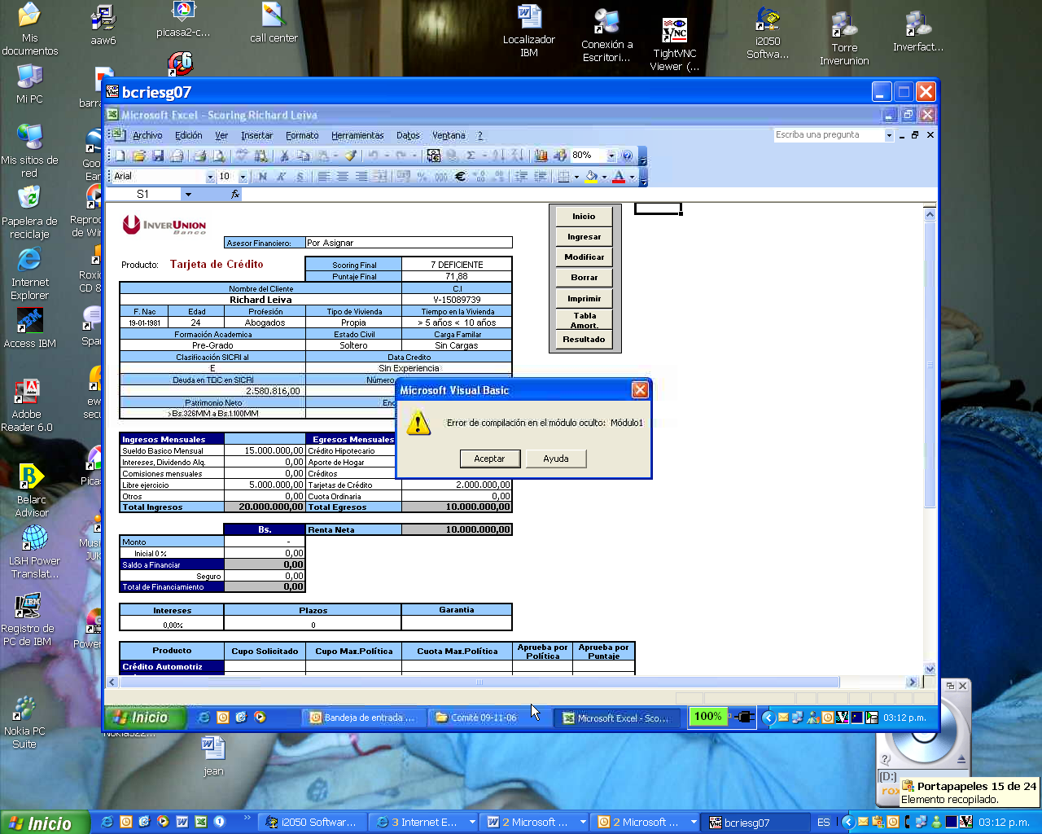Image resolution: width=1042 pixels, height=834 pixels.
Task: Click the Cut scissors icon
Action: pos(285,156)
